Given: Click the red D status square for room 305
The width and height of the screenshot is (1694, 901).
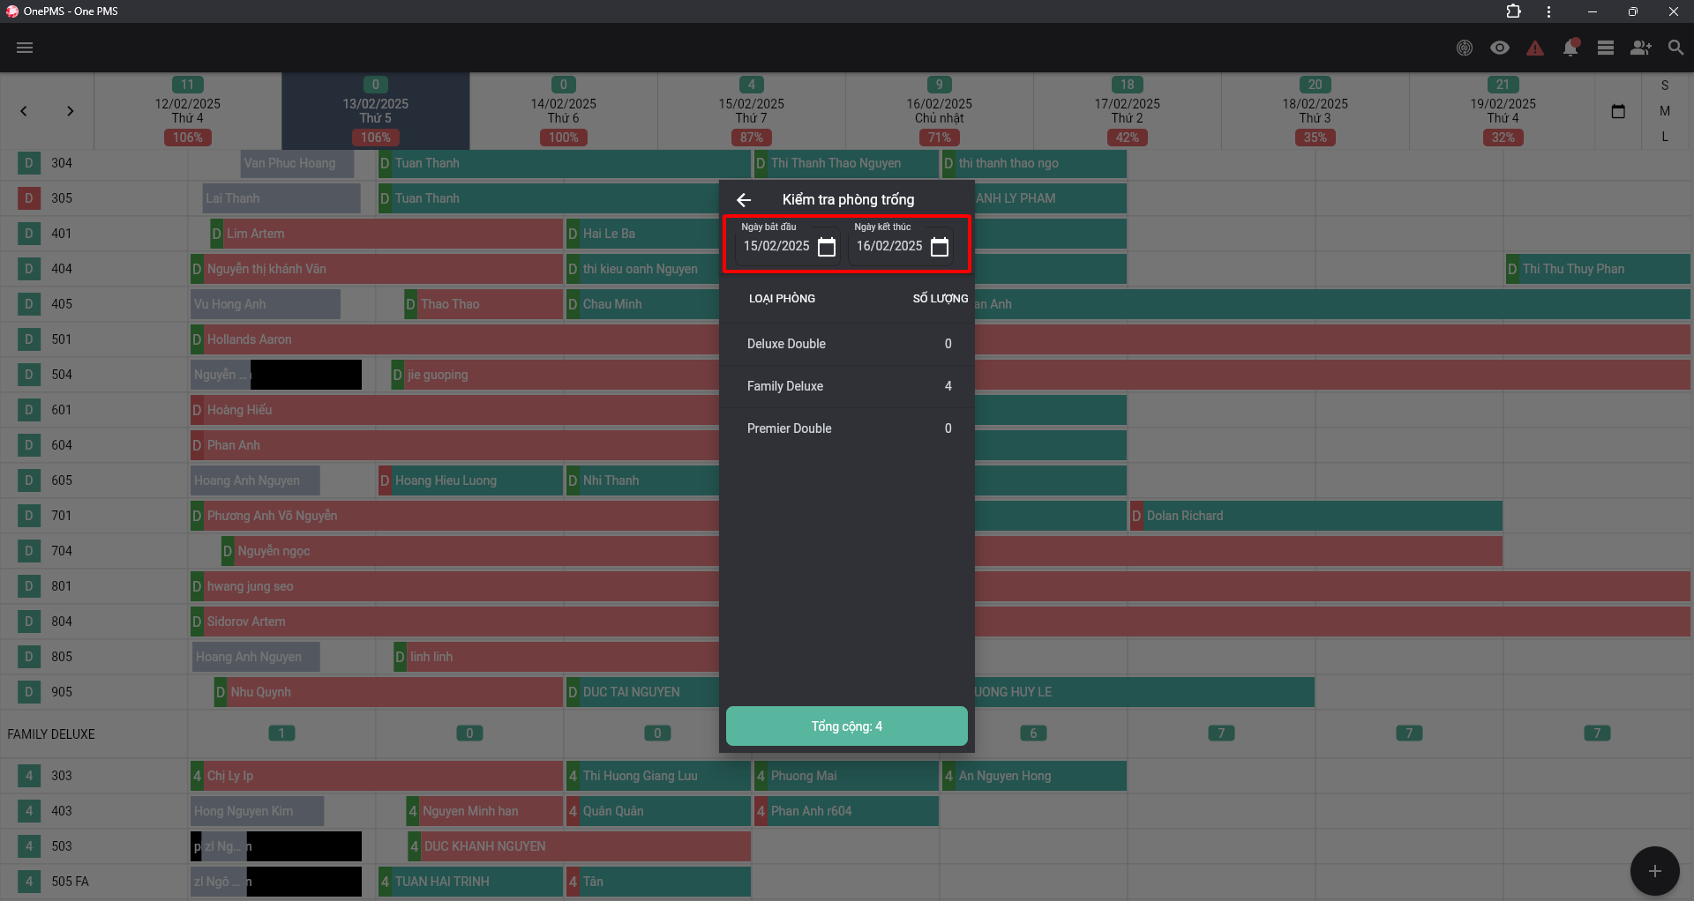Looking at the screenshot, I should [29, 198].
